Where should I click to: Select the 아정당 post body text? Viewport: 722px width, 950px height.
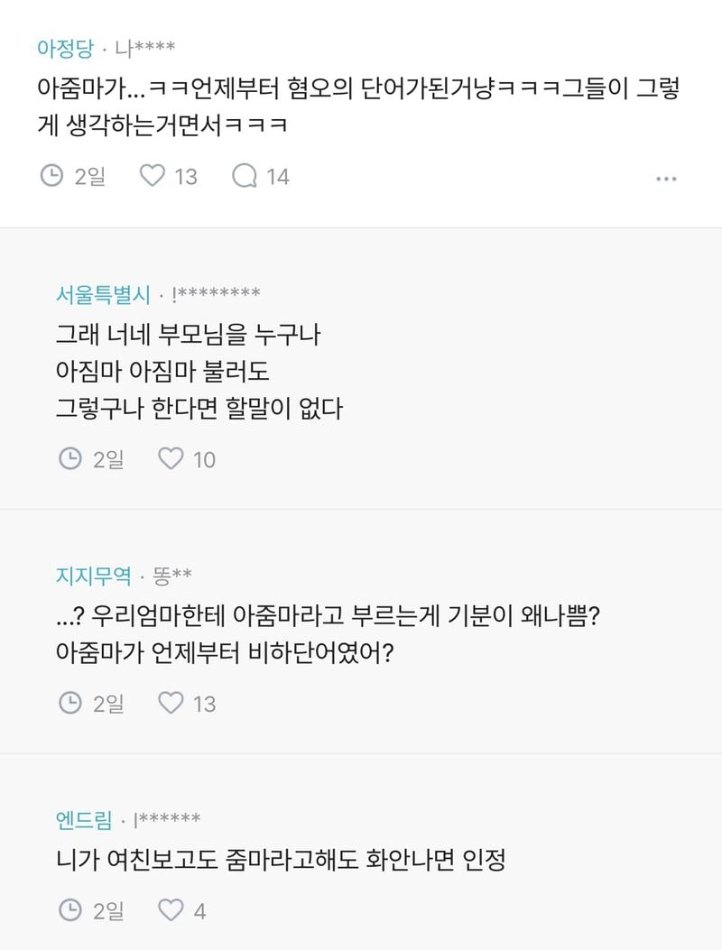357,108
